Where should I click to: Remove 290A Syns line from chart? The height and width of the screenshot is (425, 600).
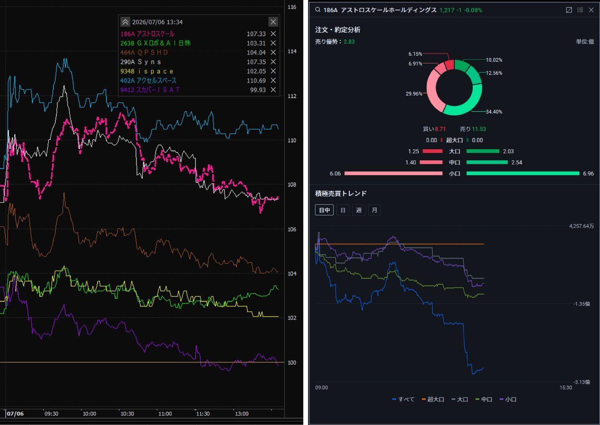tap(273, 62)
